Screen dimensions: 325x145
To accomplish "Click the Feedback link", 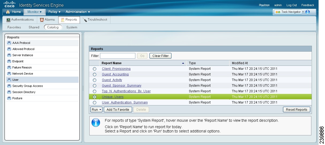I will (x=308, y=5).
